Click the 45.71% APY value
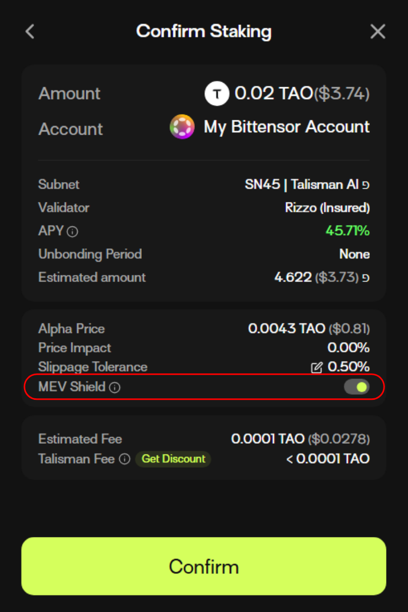Image resolution: width=408 pixels, height=612 pixels. [x=347, y=231]
